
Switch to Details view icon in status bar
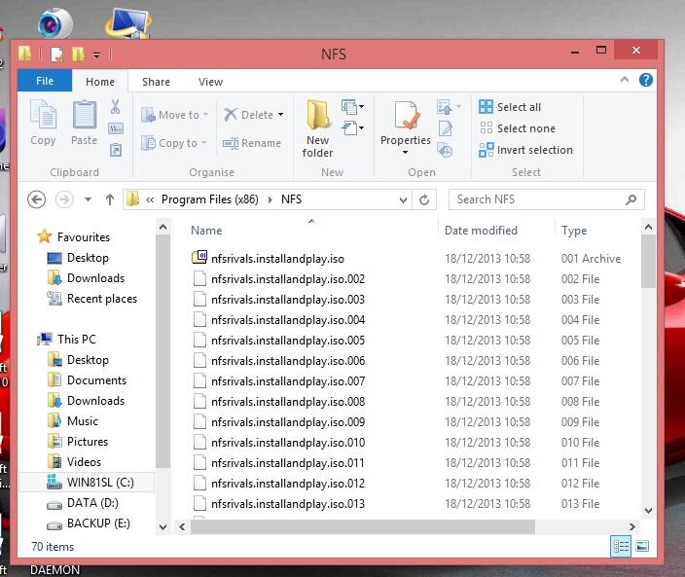point(621,546)
